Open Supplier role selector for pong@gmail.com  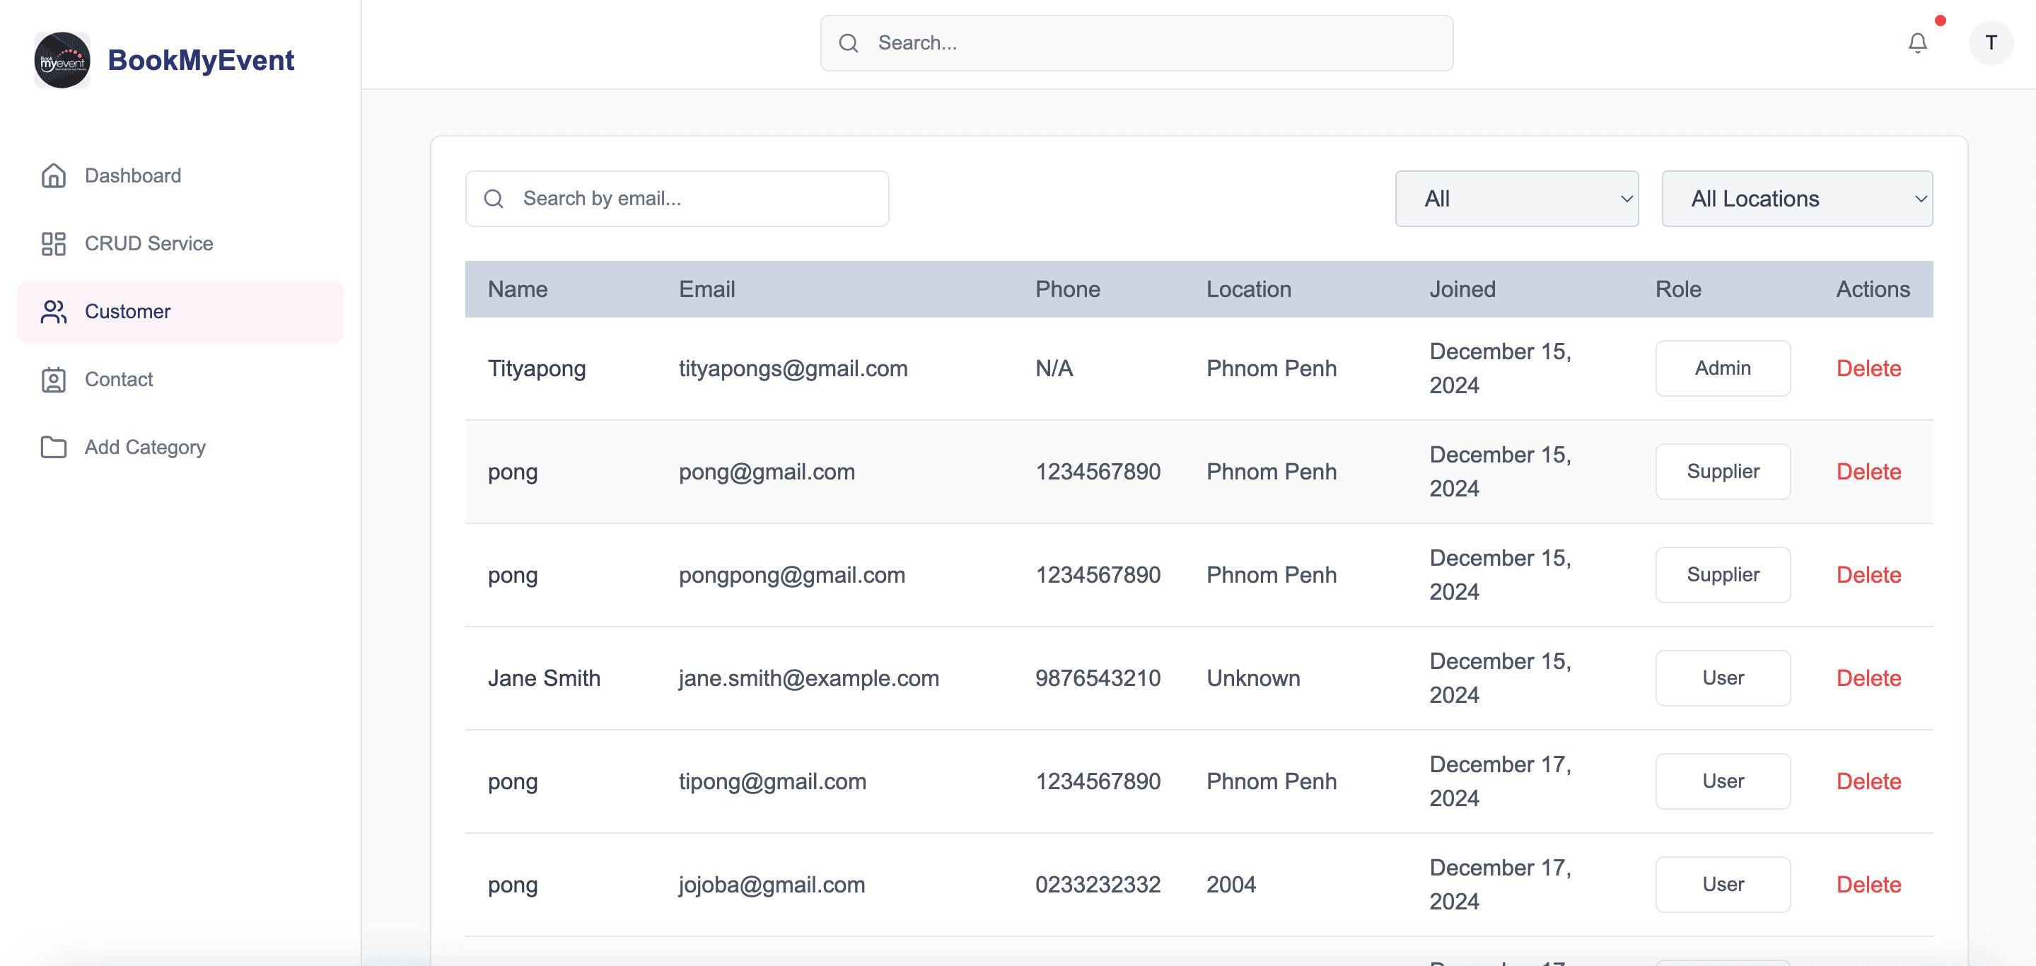tap(1721, 471)
